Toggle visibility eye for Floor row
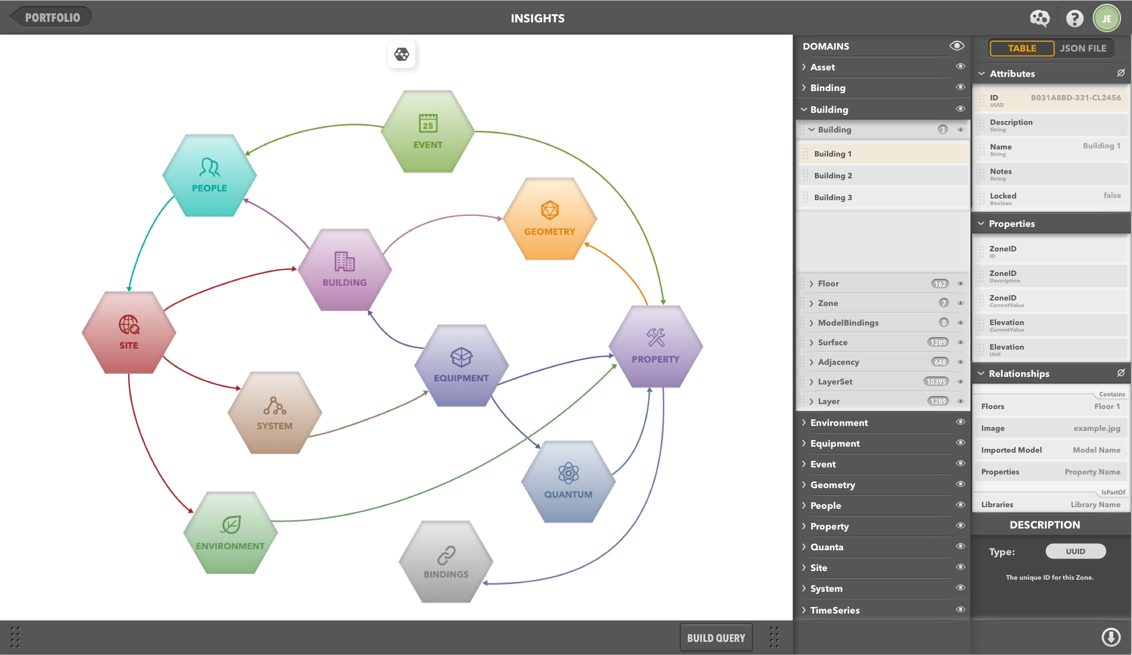 point(960,284)
